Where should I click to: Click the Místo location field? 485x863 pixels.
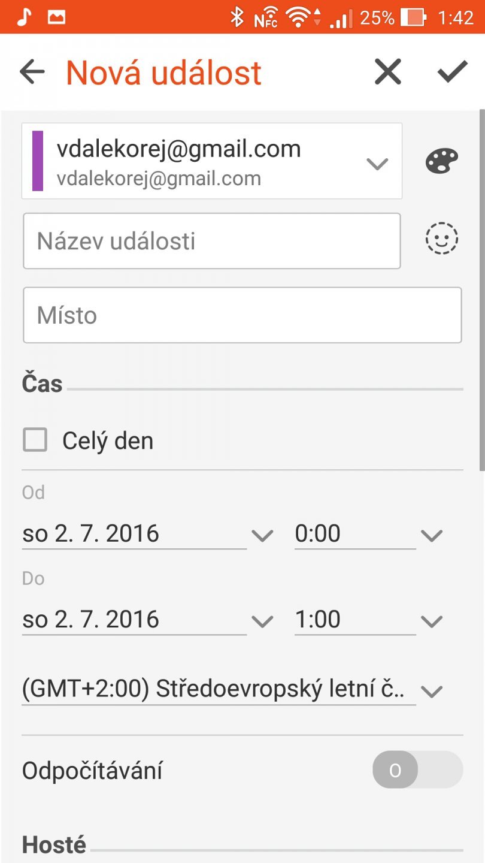pos(242,315)
